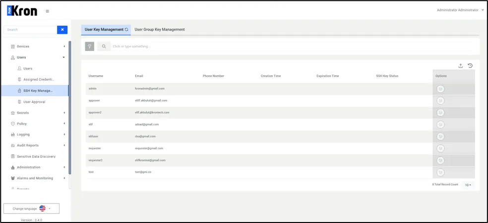
Task: Sort by SSH Key Status column header
Action: [387, 76]
